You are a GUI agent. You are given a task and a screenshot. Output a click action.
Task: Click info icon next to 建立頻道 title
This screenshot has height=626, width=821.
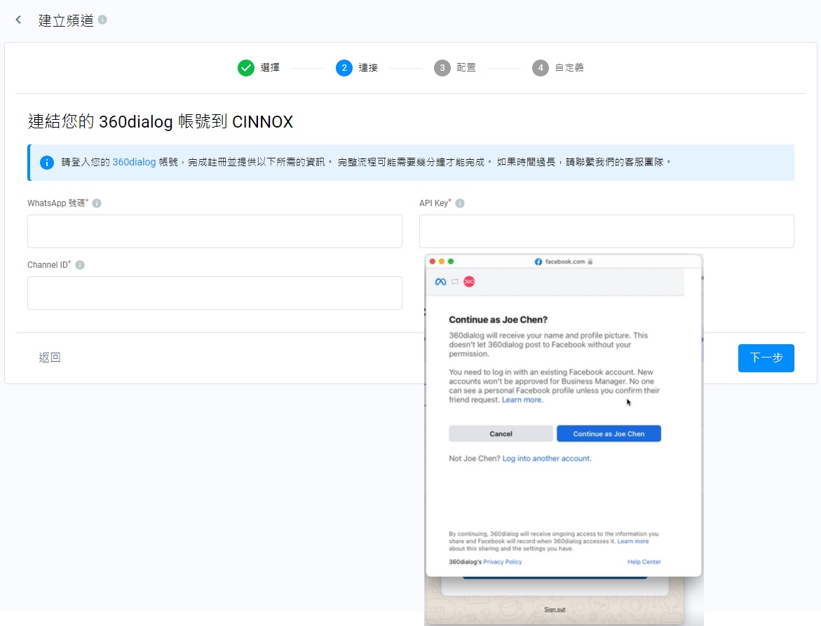tap(102, 20)
